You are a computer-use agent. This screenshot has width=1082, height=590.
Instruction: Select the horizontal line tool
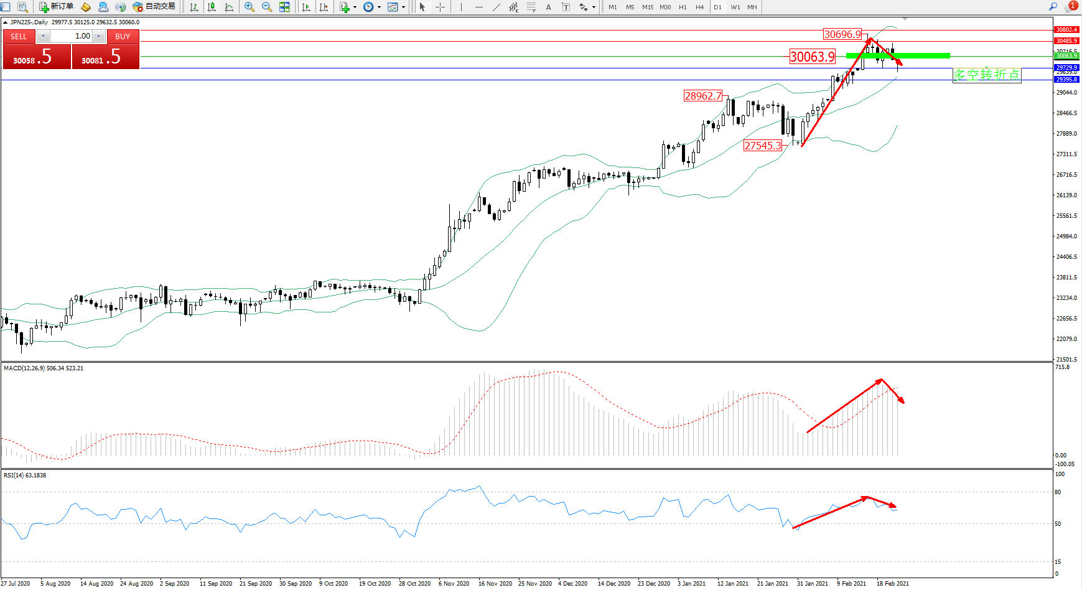tap(478, 7)
